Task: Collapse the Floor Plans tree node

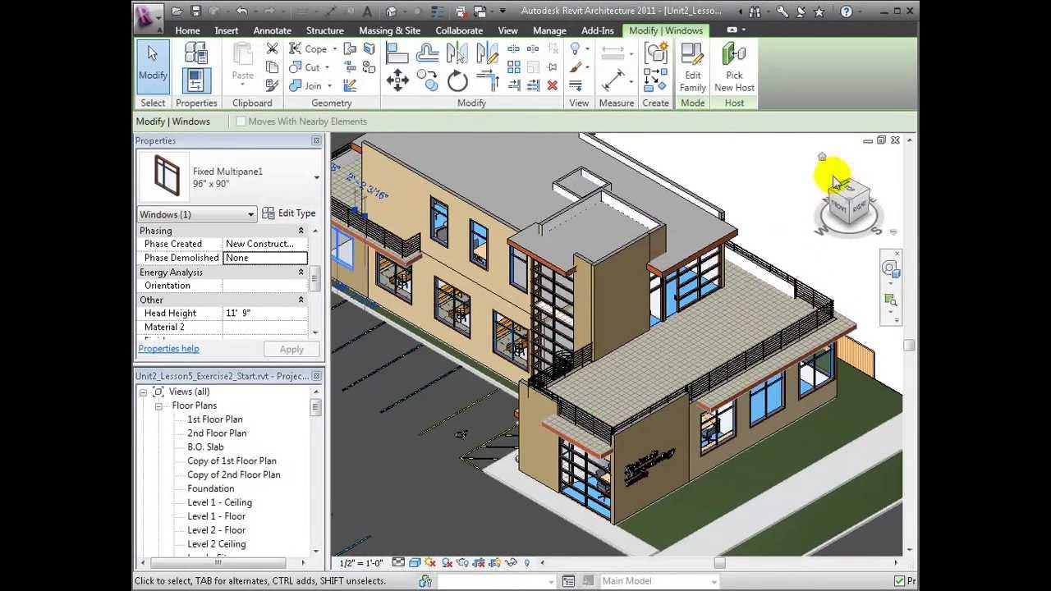Action: point(158,405)
